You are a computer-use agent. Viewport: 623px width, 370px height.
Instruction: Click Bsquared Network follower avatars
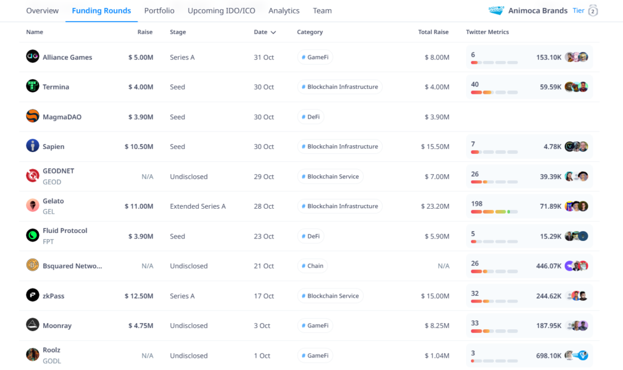click(x=577, y=266)
